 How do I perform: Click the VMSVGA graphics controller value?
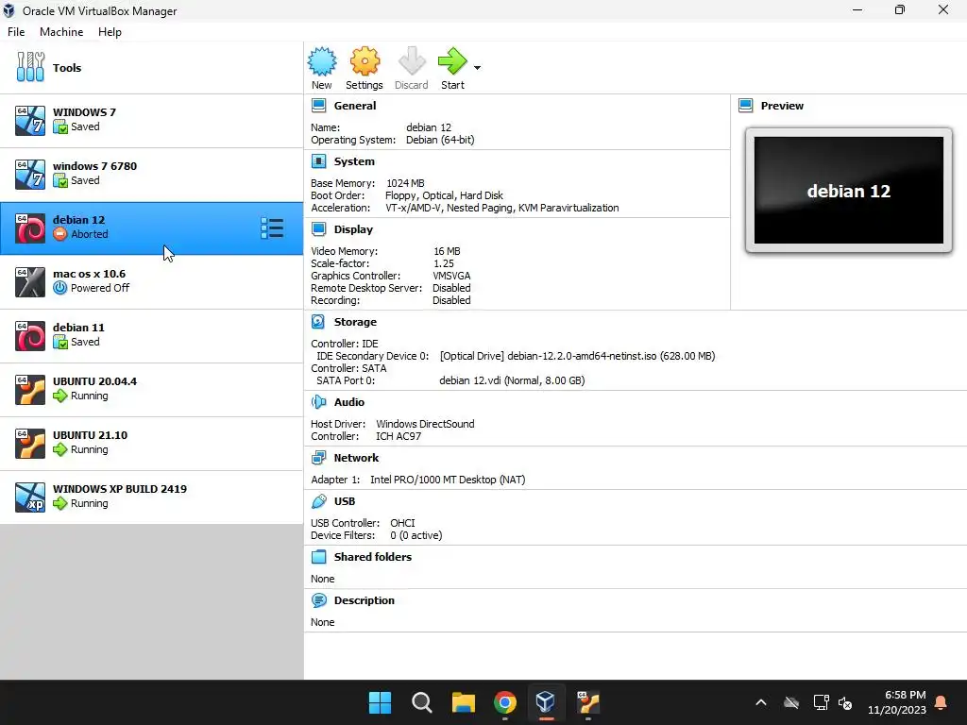(x=451, y=276)
